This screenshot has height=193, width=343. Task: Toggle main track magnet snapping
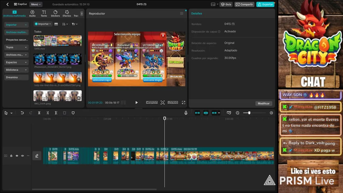point(197,113)
